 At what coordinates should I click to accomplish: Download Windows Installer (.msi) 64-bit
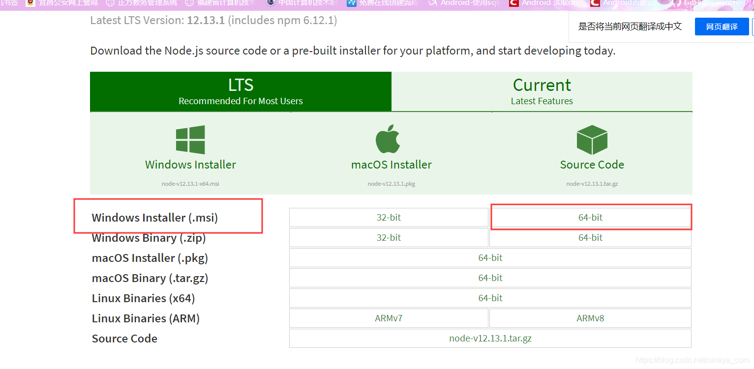tap(590, 217)
